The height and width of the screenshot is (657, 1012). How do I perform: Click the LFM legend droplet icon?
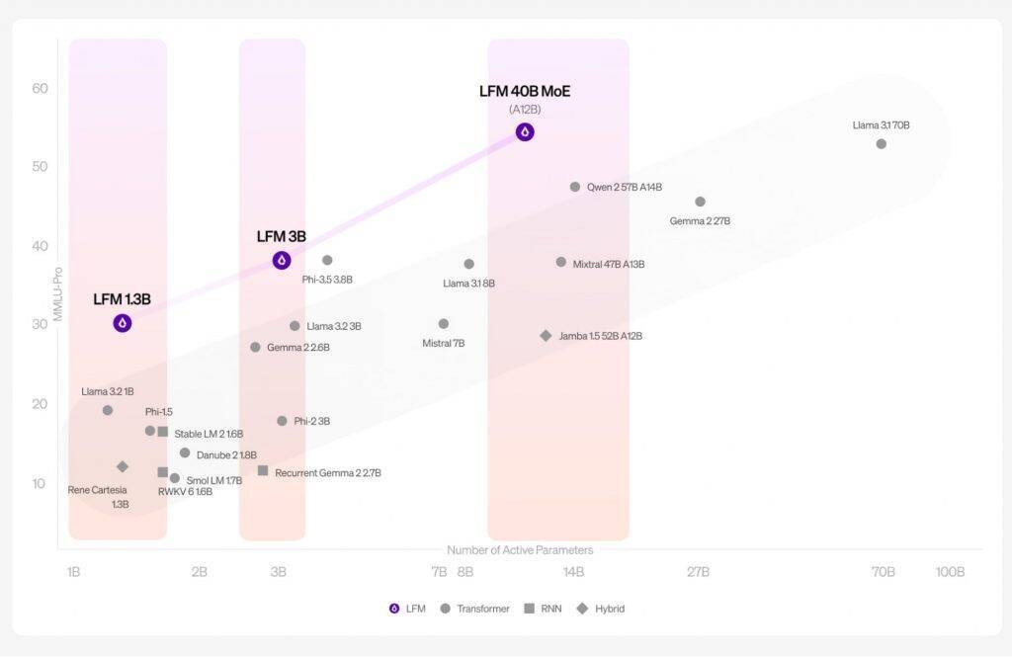coord(394,609)
